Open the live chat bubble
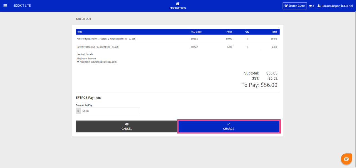 point(346,159)
